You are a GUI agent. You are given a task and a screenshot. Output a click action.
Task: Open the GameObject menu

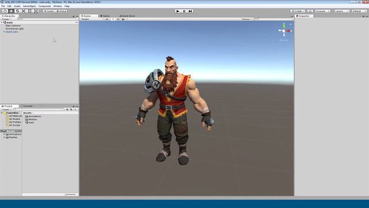point(29,6)
